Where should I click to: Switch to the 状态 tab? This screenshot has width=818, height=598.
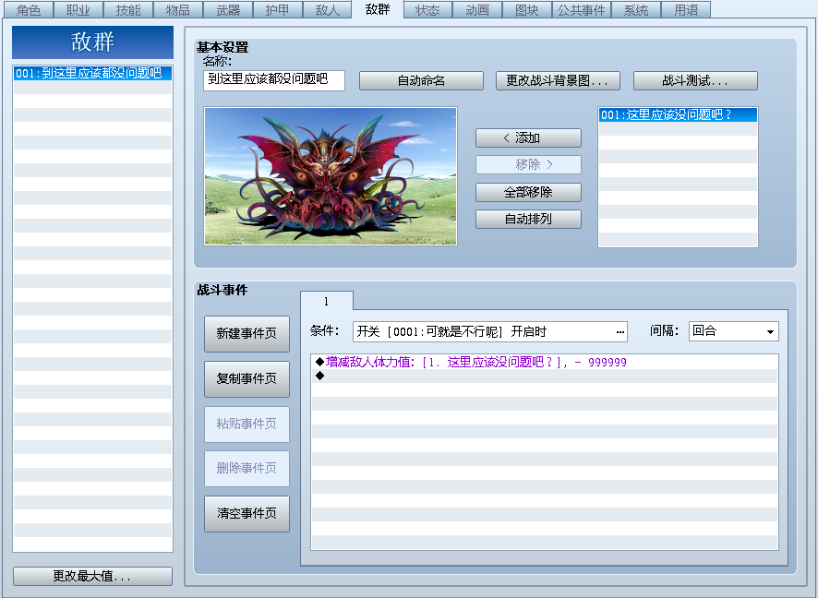pyautogui.click(x=427, y=10)
